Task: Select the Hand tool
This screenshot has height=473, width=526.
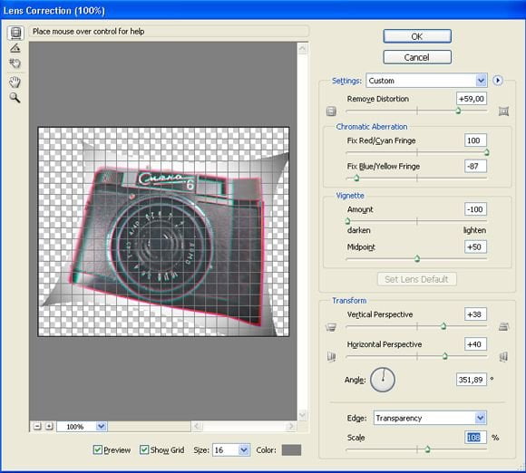Action: point(15,82)
